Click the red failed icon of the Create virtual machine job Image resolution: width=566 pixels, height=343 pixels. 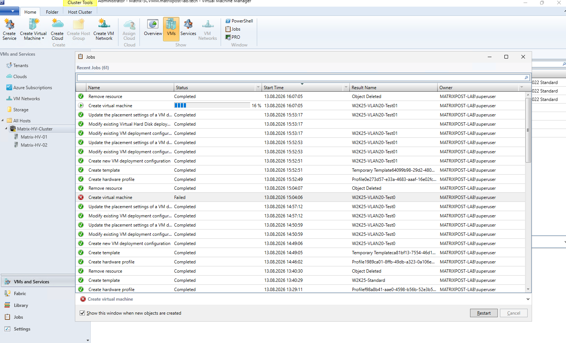[x=81, y=197]
